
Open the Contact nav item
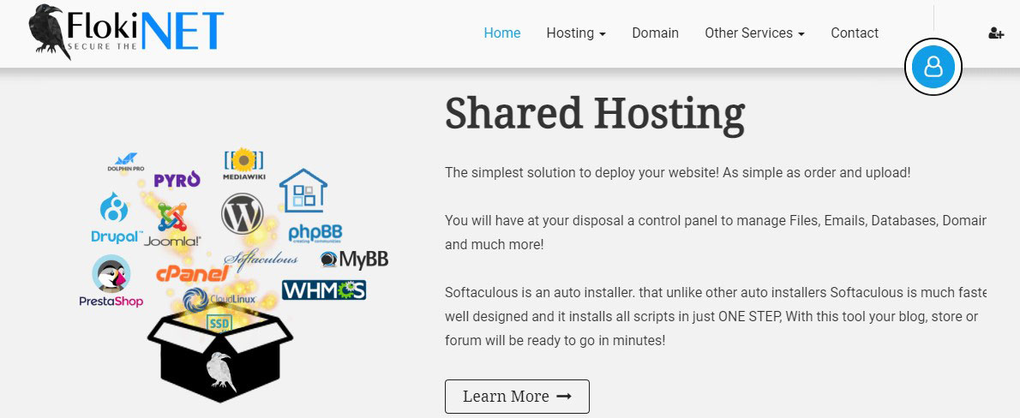(855, 33)
